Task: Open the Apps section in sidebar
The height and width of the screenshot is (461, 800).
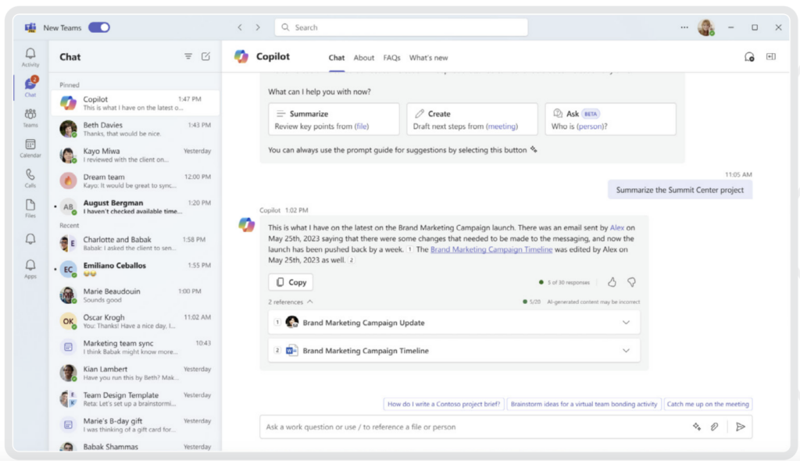Action: click(x=30, y=269)
